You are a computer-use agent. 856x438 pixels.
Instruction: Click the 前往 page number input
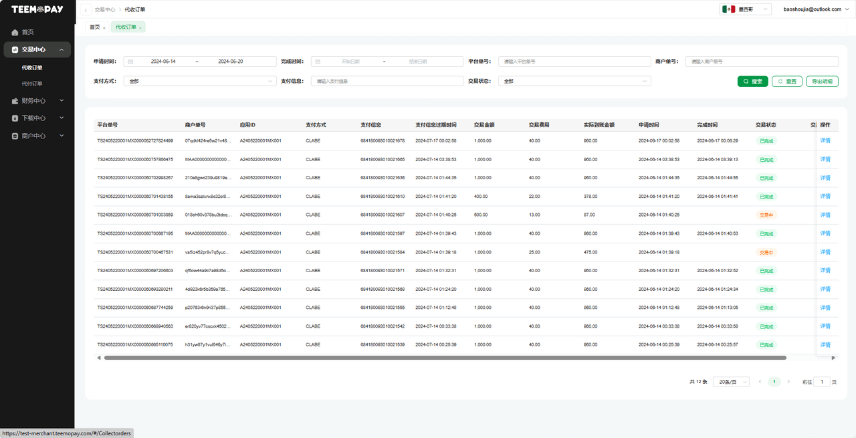pos(822,382)
